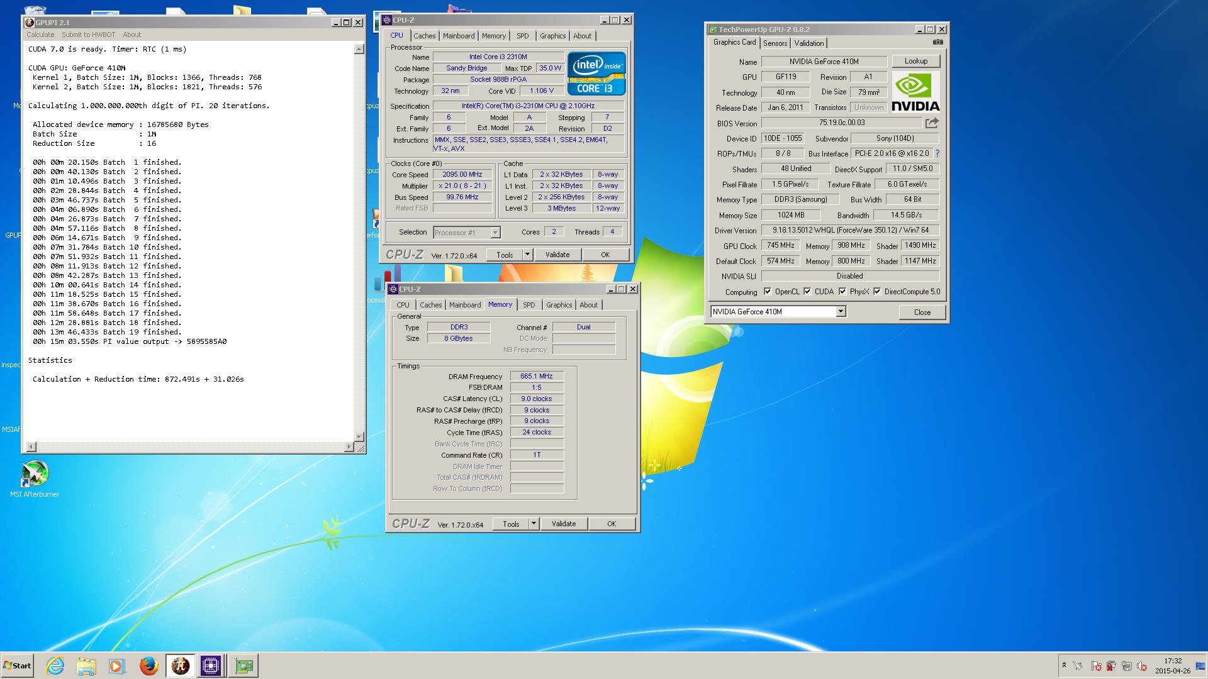Click the DRAM Frequency value 665.1 MHz
This screenshot has width=1208, height=679.
click(537, 376)
